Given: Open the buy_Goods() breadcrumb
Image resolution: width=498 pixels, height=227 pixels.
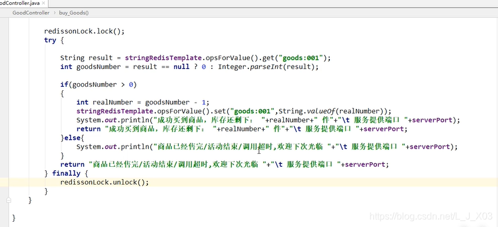Looking at the screenshot, I should click(74, 13).
